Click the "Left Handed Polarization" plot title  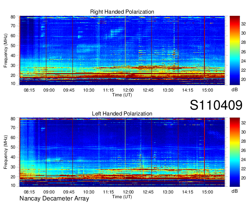point(122,114)
